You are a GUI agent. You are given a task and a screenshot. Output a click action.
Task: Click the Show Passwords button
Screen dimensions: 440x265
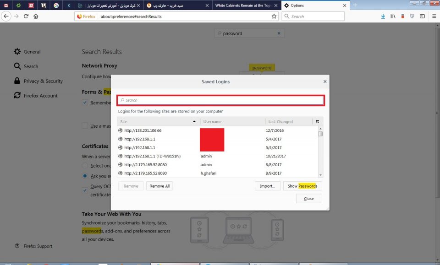tap(302, 186)
